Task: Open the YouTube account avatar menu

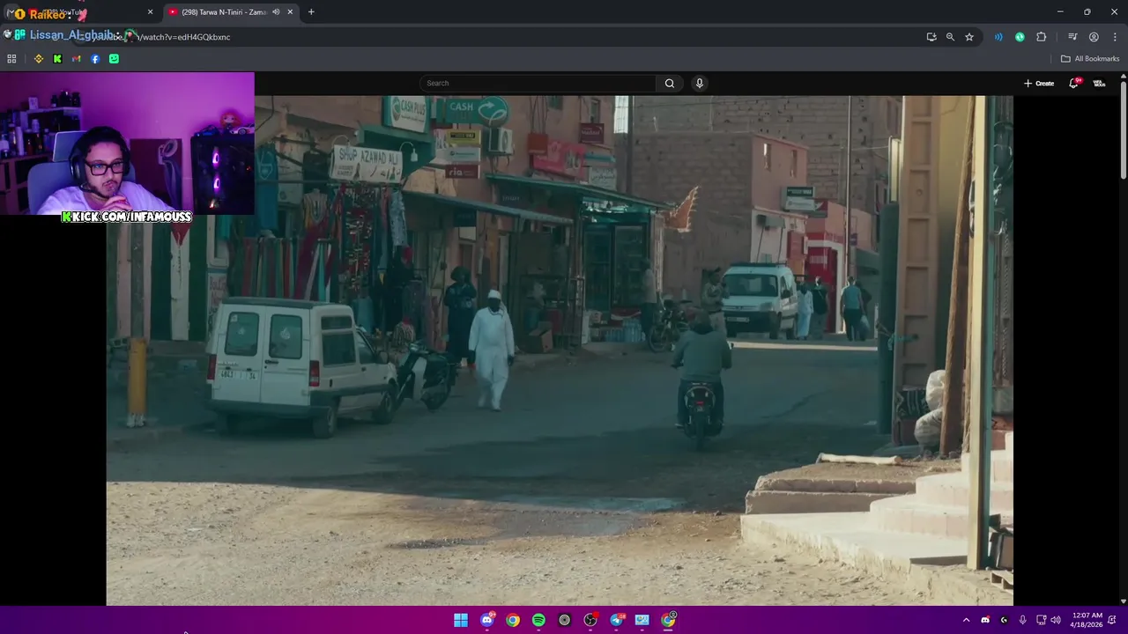Action: 1099,84
